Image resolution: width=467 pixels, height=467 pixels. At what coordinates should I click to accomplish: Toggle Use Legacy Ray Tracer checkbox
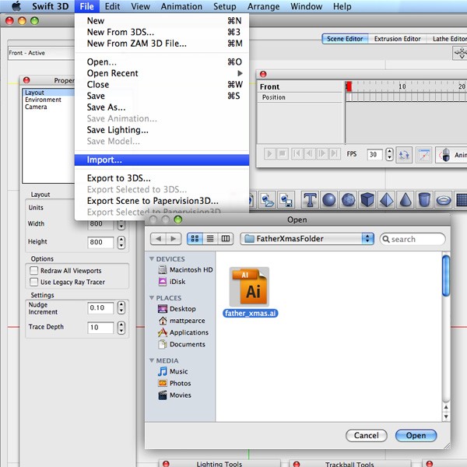click(x=34, y=282)
